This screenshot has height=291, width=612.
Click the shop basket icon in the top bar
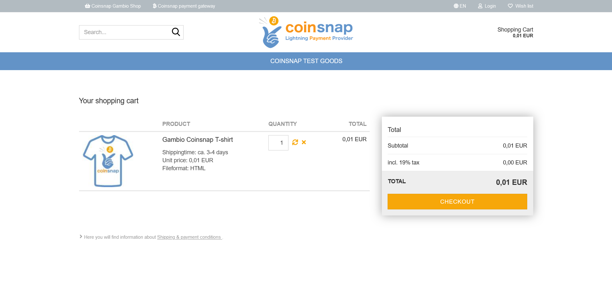click(87, 6)
